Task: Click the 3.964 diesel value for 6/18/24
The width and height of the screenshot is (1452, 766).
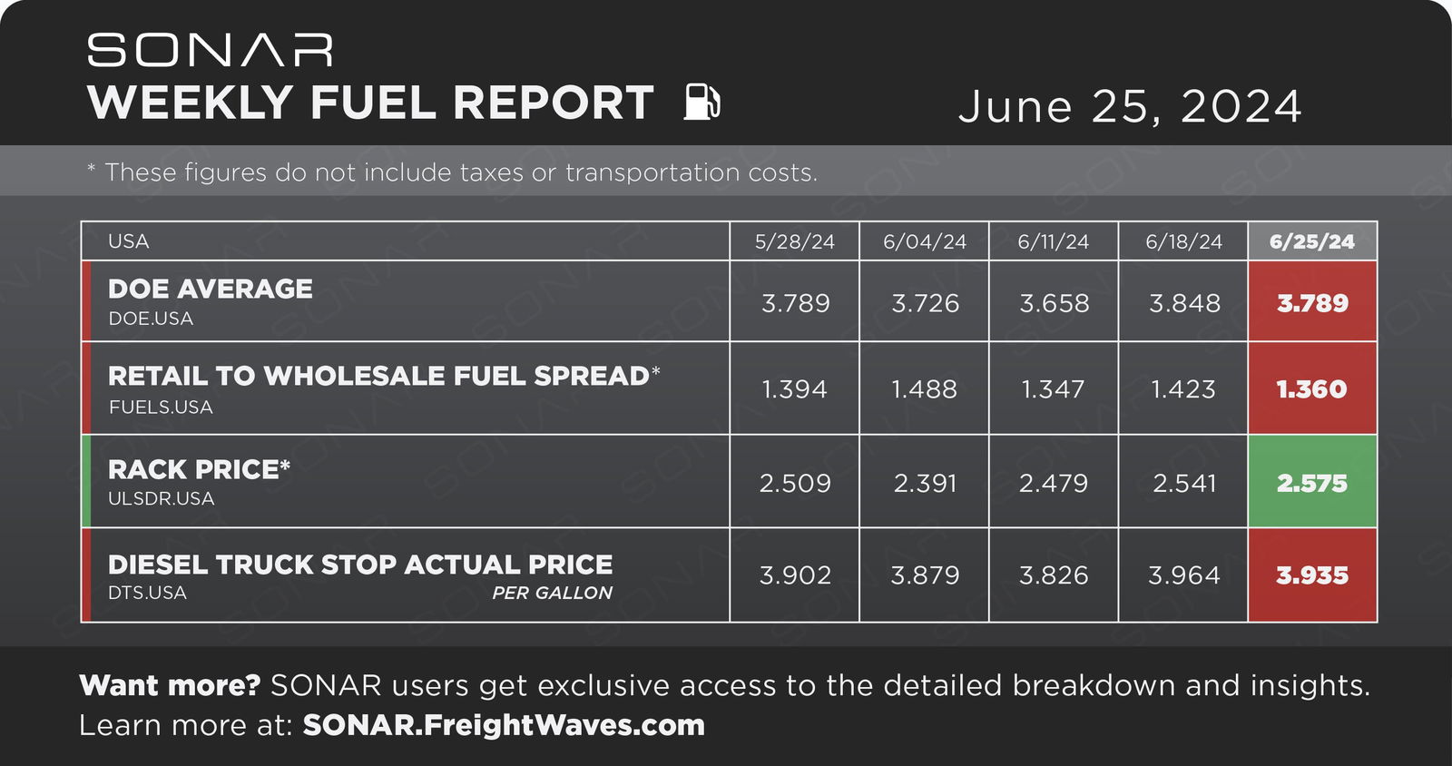Action: click(1183, 575)
